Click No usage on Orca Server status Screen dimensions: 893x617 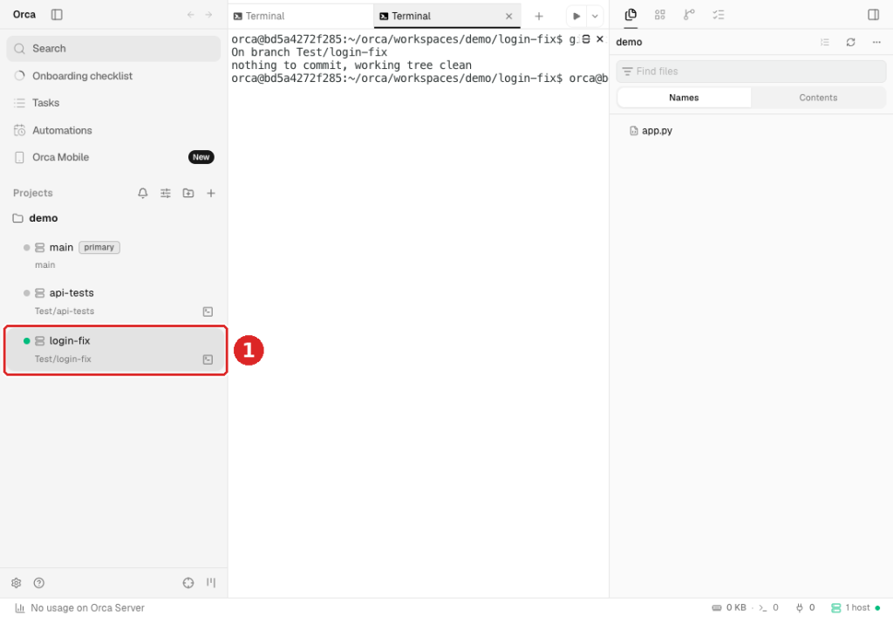79,608
